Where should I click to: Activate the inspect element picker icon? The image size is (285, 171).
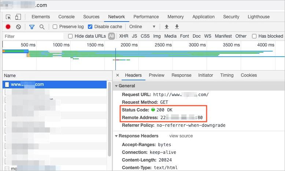click(8, 17)
